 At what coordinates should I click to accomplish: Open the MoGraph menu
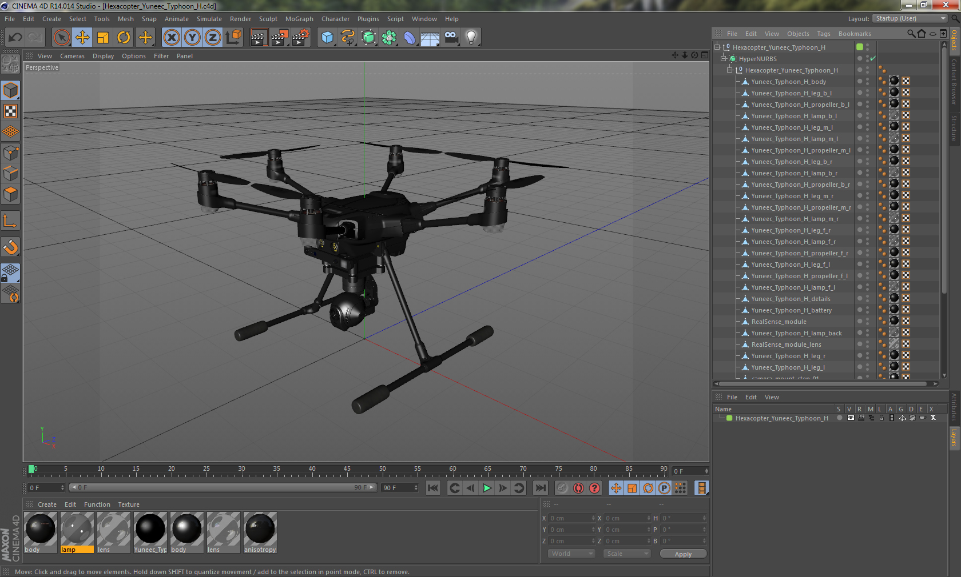[x=299, y=19]
